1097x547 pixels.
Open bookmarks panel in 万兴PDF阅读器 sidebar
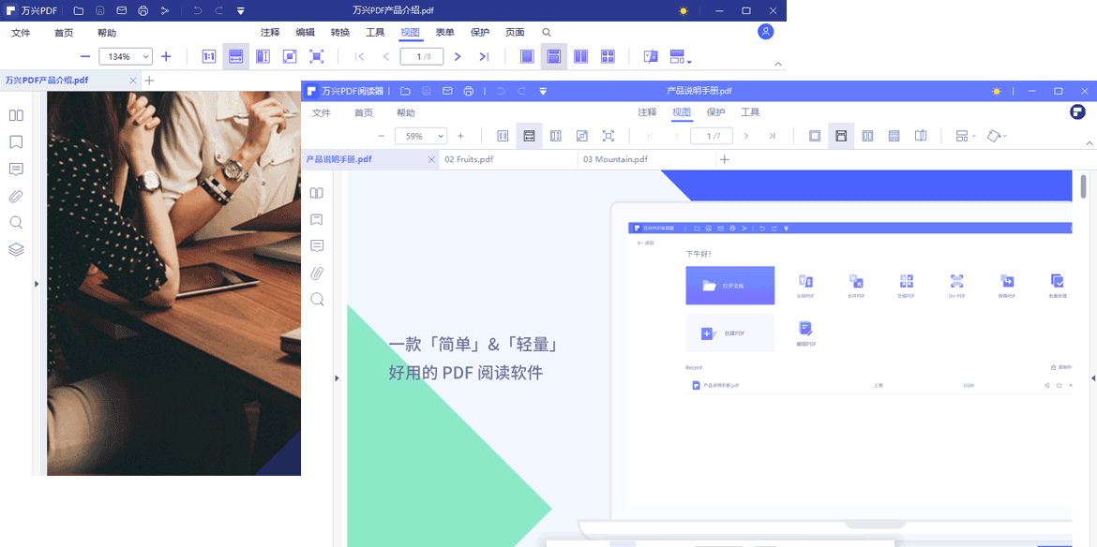point(317,219)
